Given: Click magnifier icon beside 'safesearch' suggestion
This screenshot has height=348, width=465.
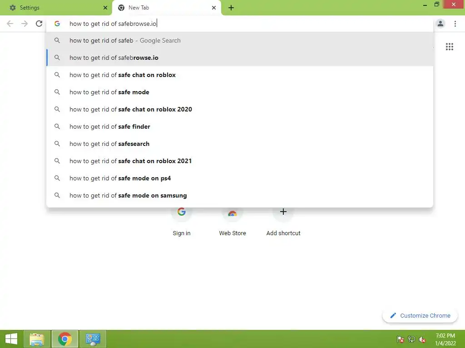Looking at the screenshot, I should 57,144.
